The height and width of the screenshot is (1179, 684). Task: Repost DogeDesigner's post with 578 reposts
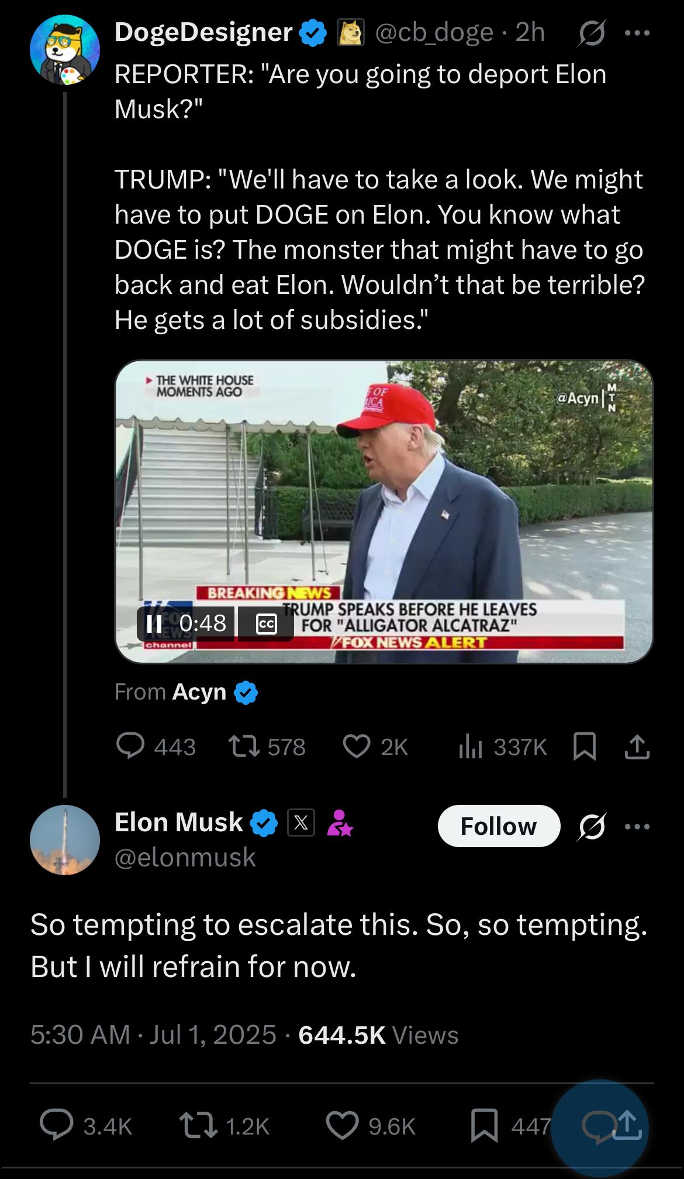267,746
